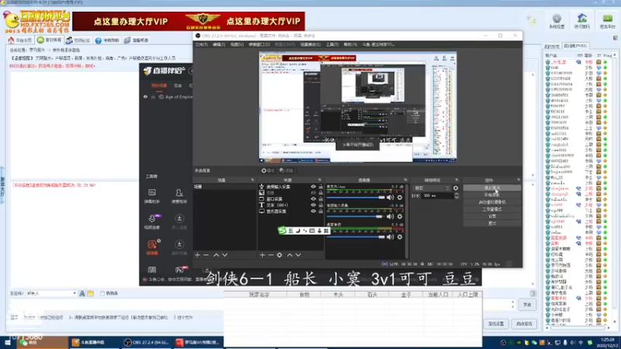Open scene transition type dropdown 淡出
This screenshot has width=621, height=349.
(x=432, y=188)
